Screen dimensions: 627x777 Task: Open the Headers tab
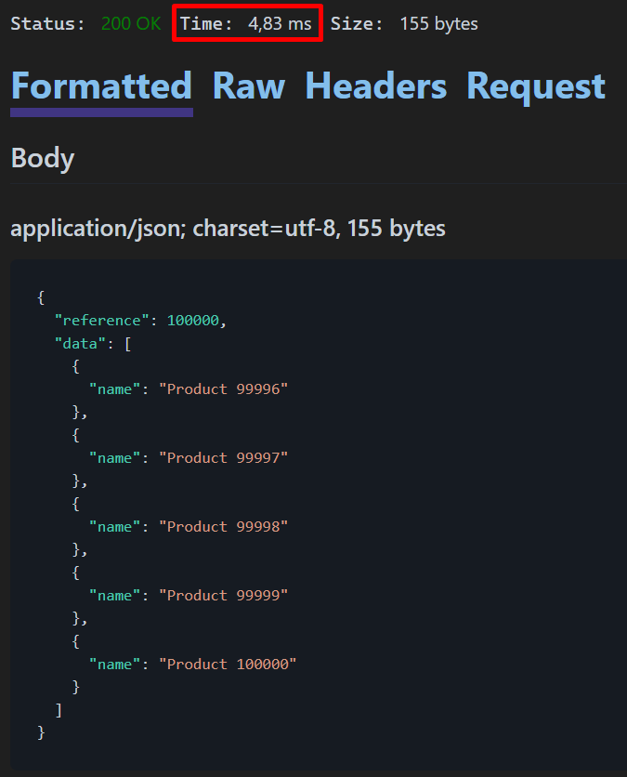[376, 86]
